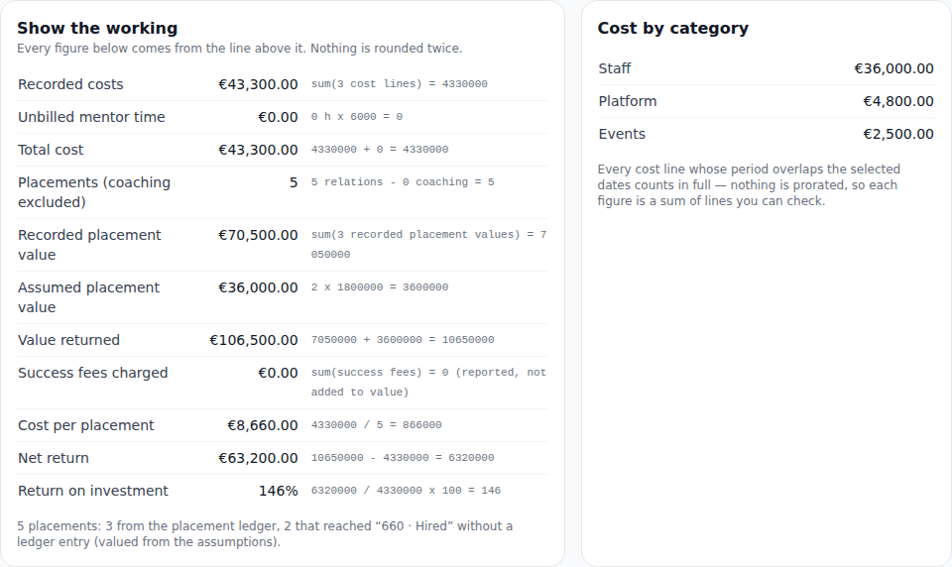Viewport: 952px width, 567px height.
Task: Click 'Recorded placement value' label
Action: (89, 245)
